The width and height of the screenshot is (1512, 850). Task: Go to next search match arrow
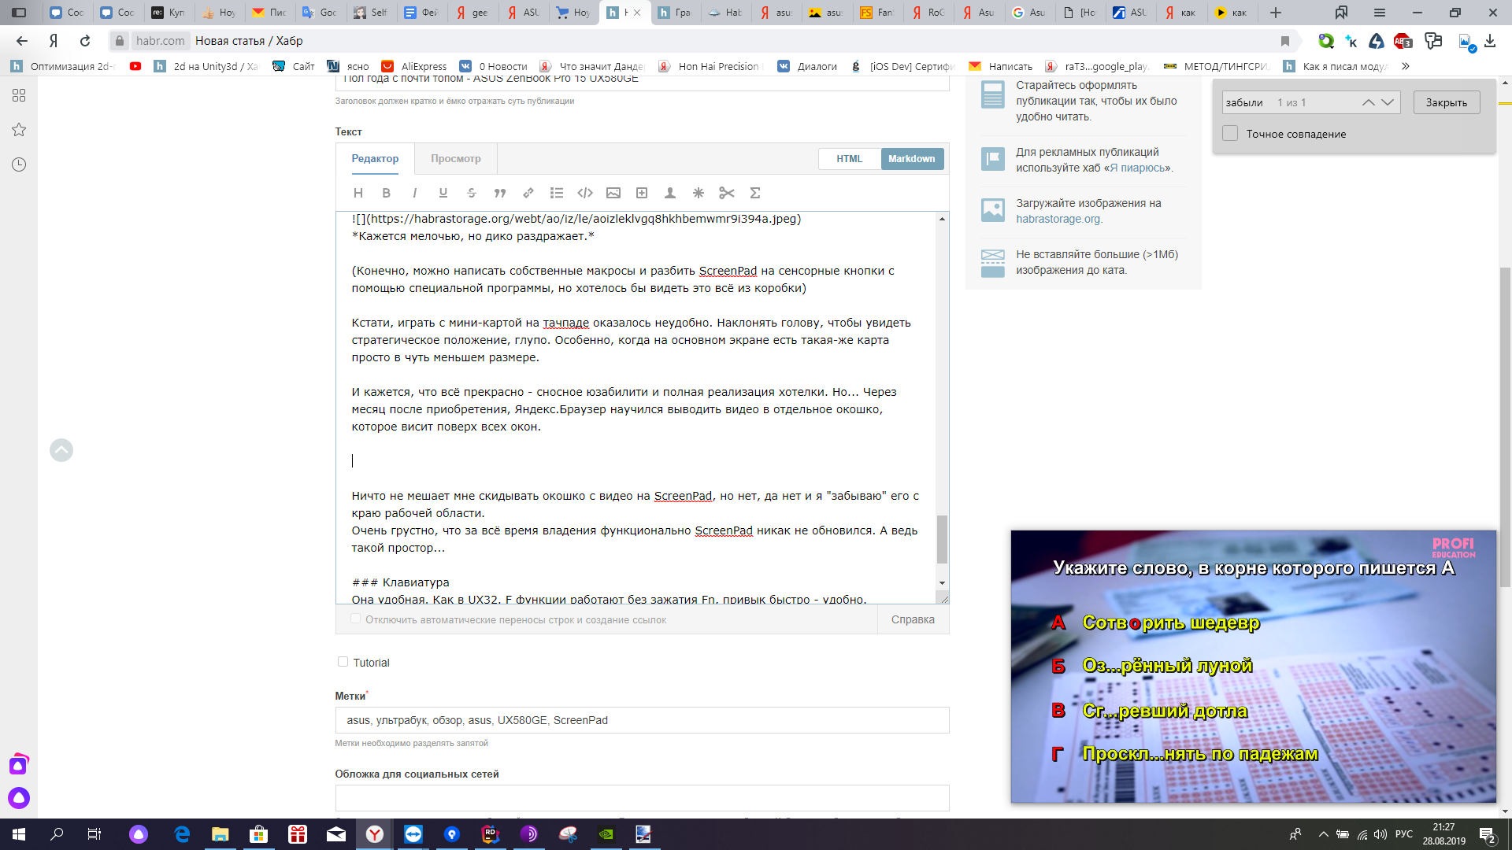[x=1388, y=102]
